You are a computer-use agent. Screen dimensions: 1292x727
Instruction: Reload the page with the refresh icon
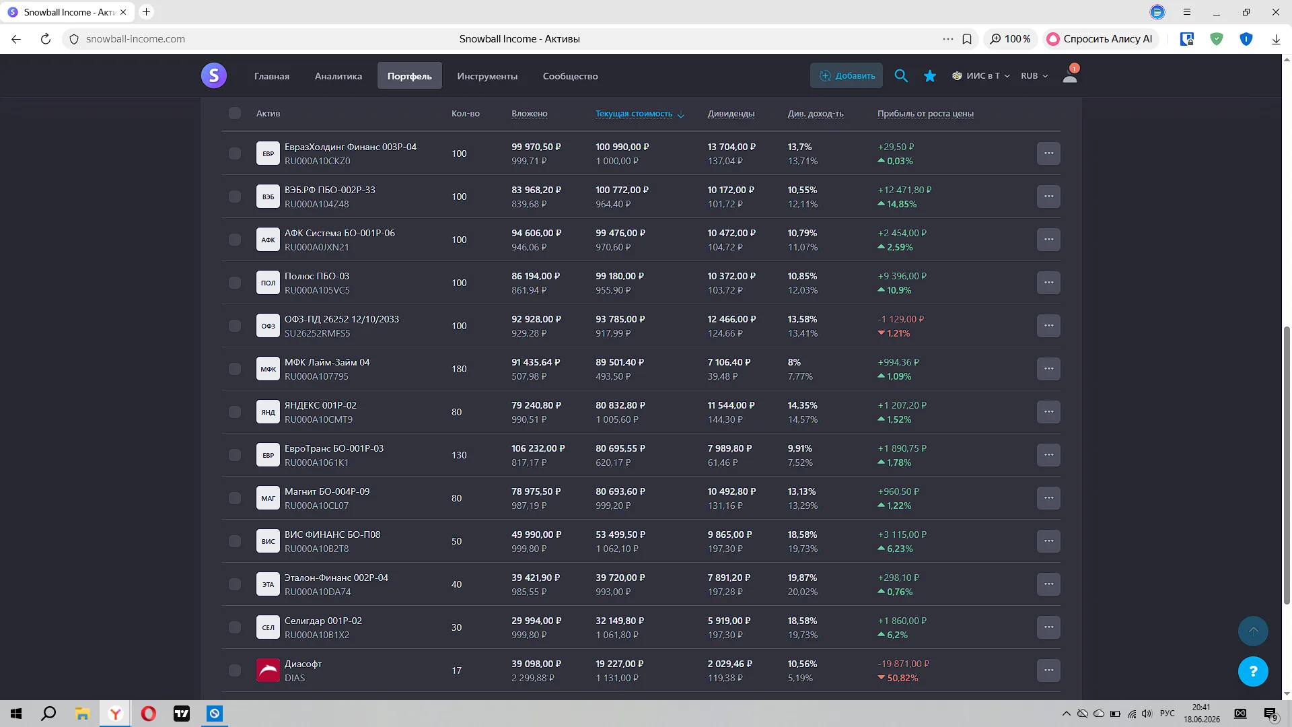pos(46,39)
